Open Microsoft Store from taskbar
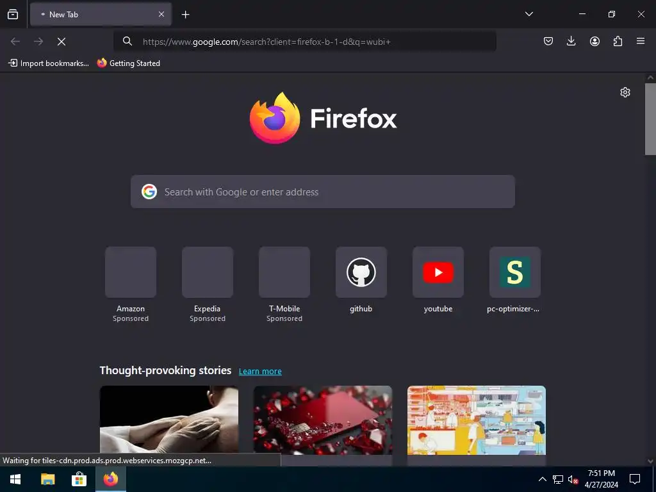656x492 pixels. click(79, 479)
